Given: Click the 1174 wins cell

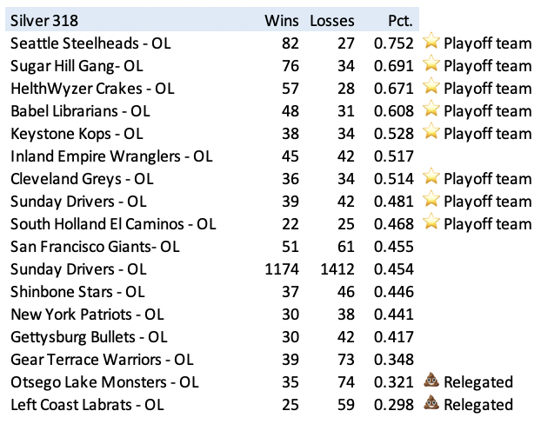Looking at the screenshot, I should pos(283,268).
